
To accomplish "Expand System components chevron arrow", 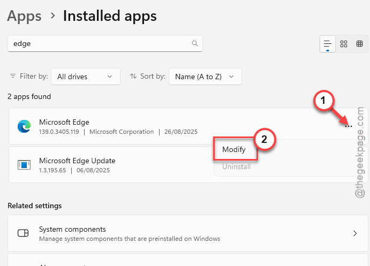I will tap(355, 233).
